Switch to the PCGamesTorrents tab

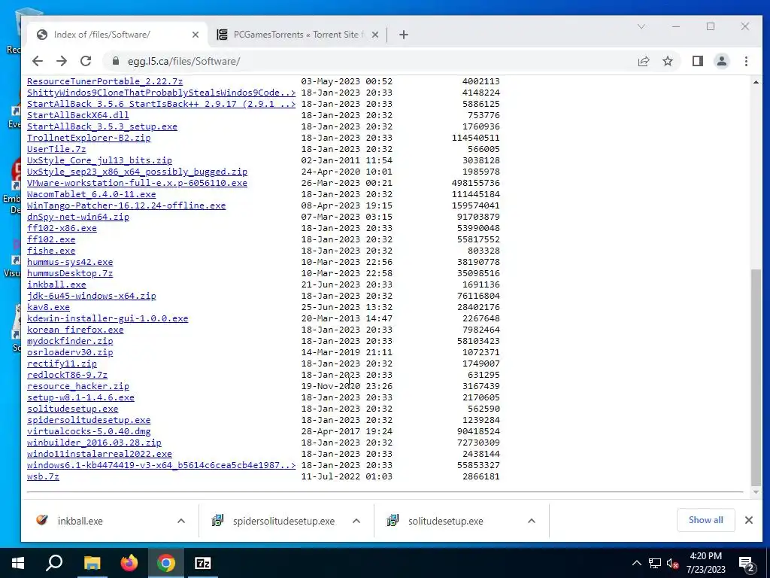click(297, 35)
